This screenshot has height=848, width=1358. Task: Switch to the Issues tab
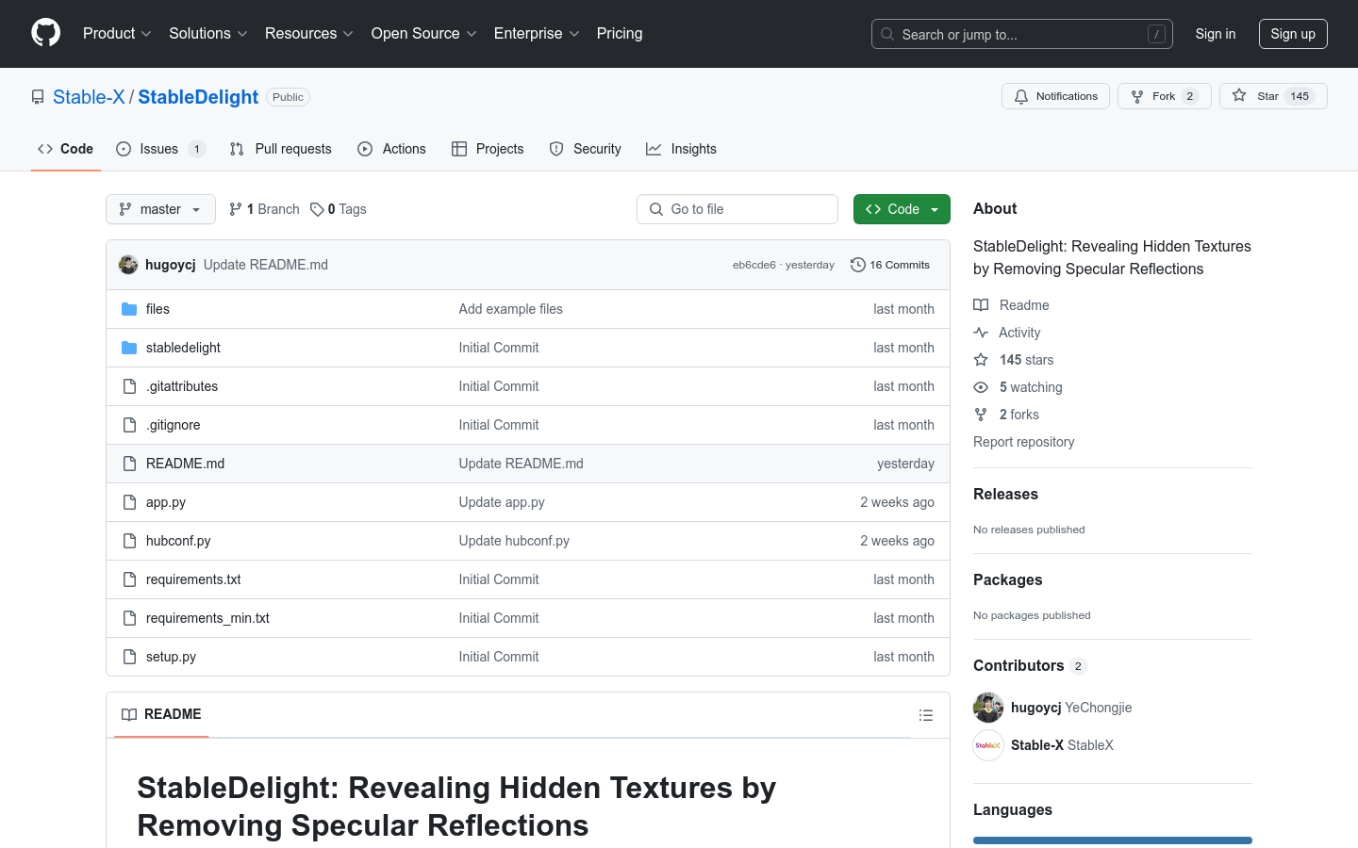point(160,149)
